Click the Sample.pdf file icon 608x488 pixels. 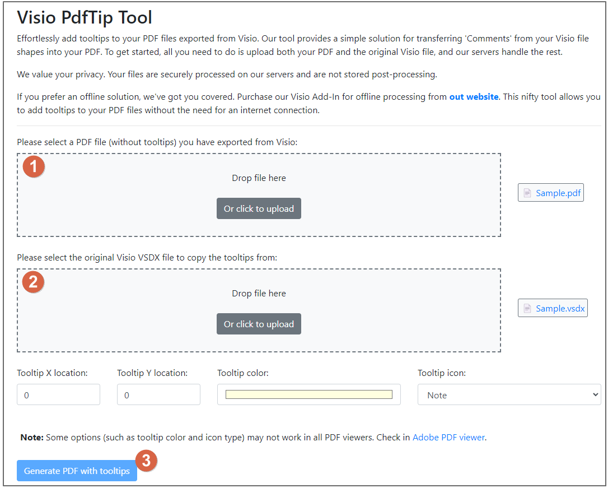(x=527, y=193)
